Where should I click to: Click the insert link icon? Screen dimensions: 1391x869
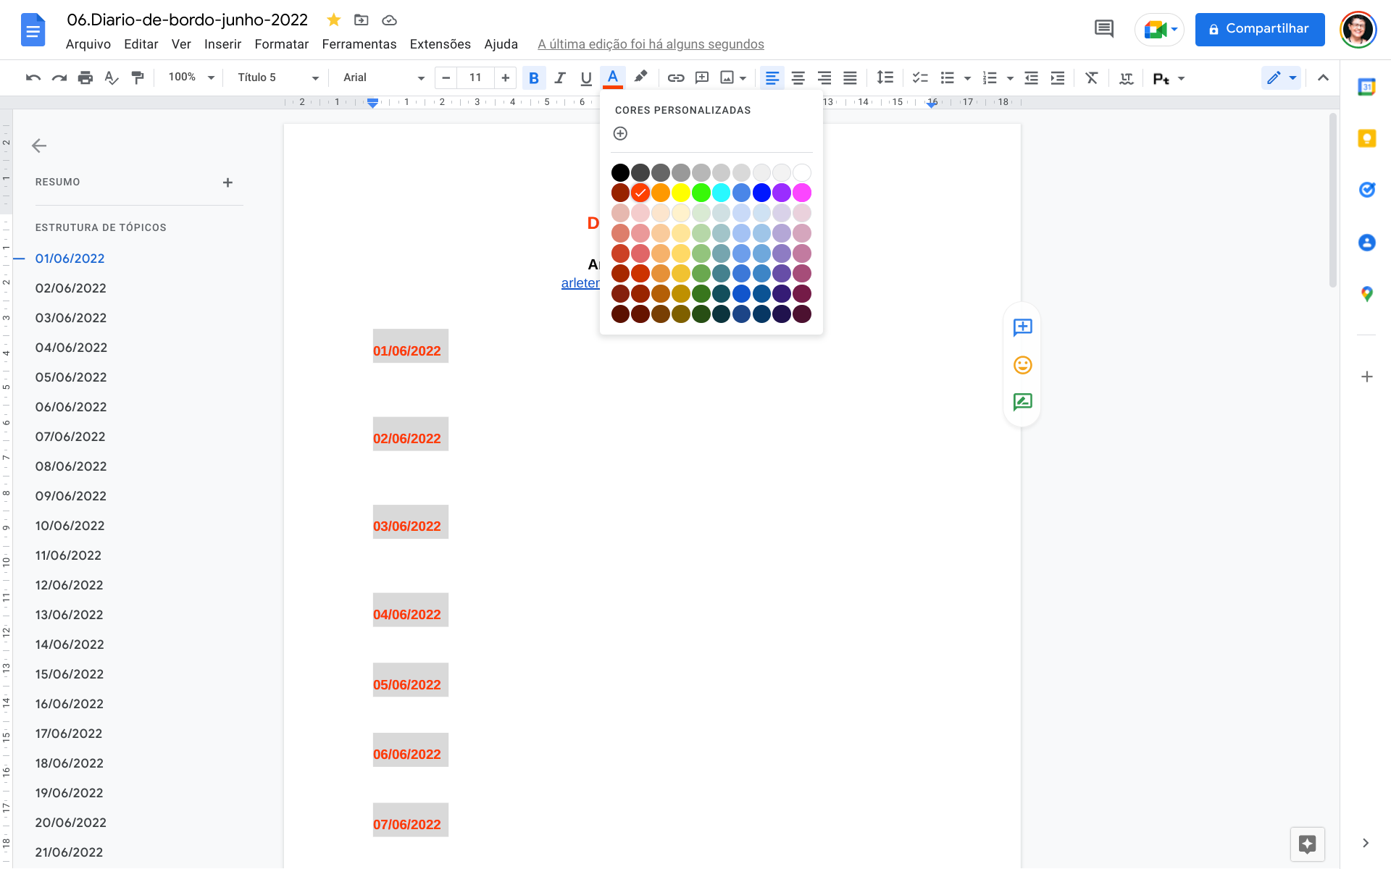[675, 77]
